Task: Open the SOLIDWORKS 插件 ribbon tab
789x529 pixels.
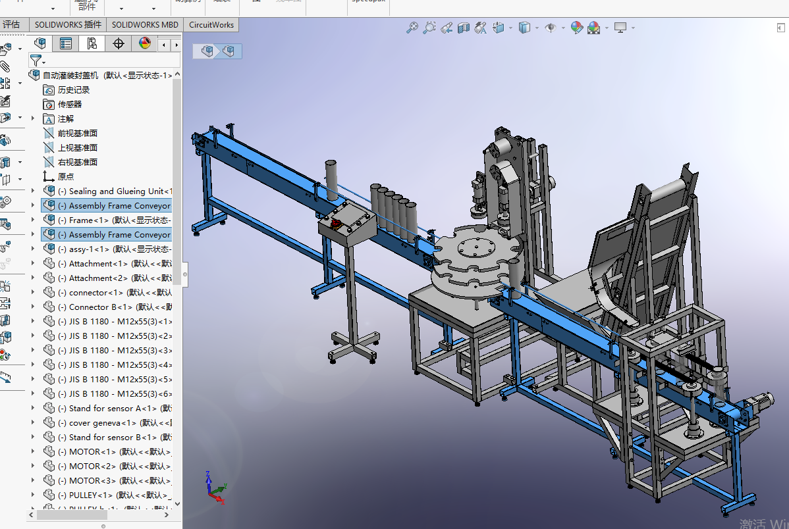Action: tap(68, 24)
